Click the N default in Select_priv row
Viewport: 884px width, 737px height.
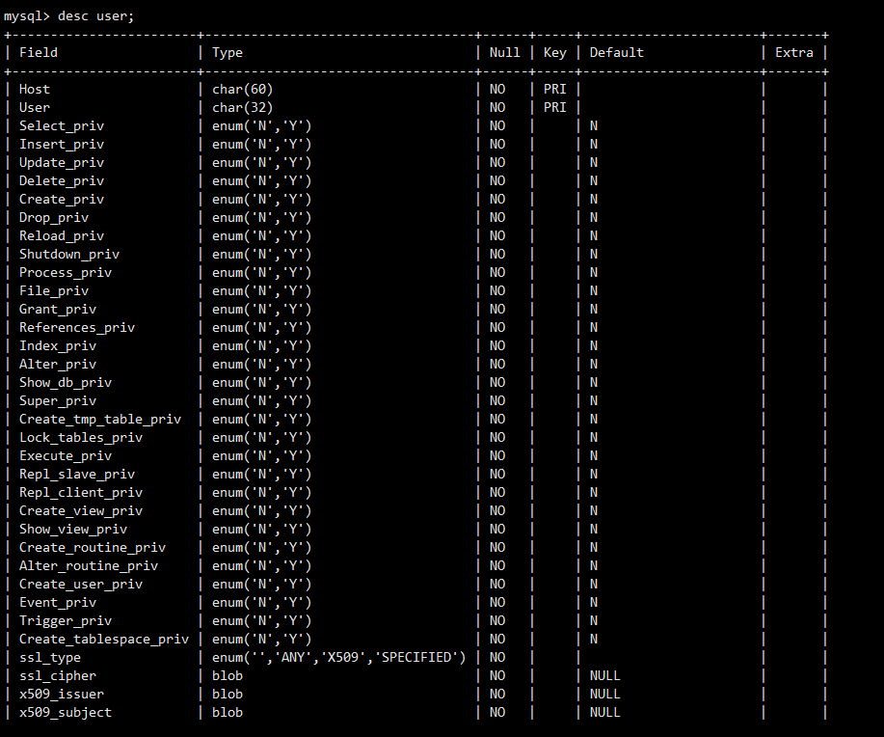pyautogui.click(x=594, y=125)
